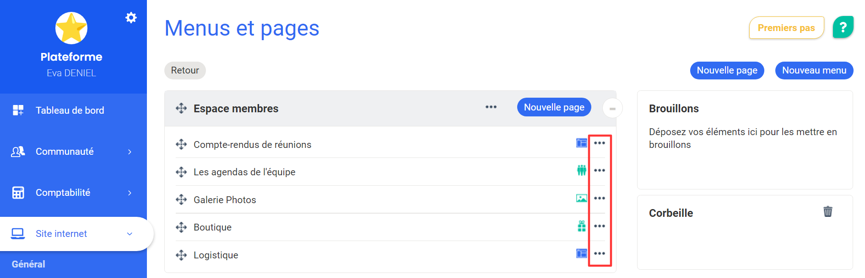The image size is (865, 278).
Task: Select the Logistique page row
Action: coord(390,255)
